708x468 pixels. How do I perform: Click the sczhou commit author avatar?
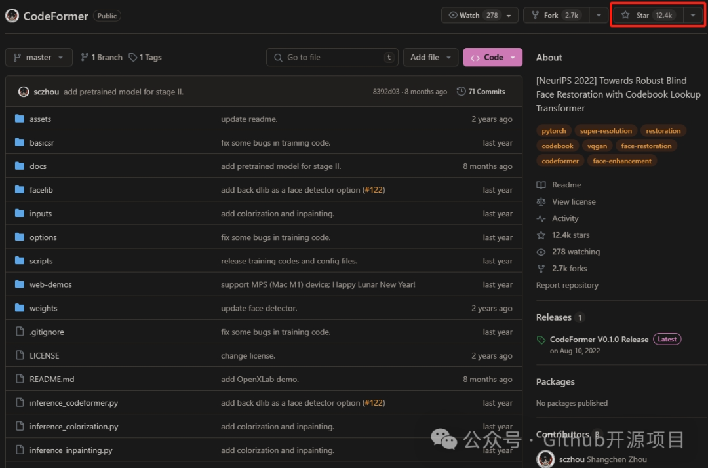pos(24,92)
